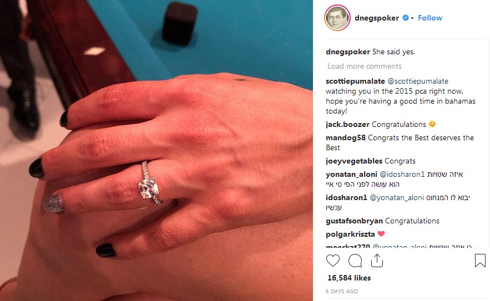Expand Load more comments

(x=365, y=66)
